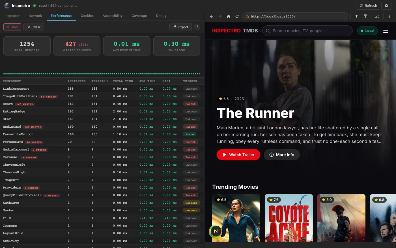396x248 pixels.
Task: Go forward in the embedded browser
Action: coord(220,16)
